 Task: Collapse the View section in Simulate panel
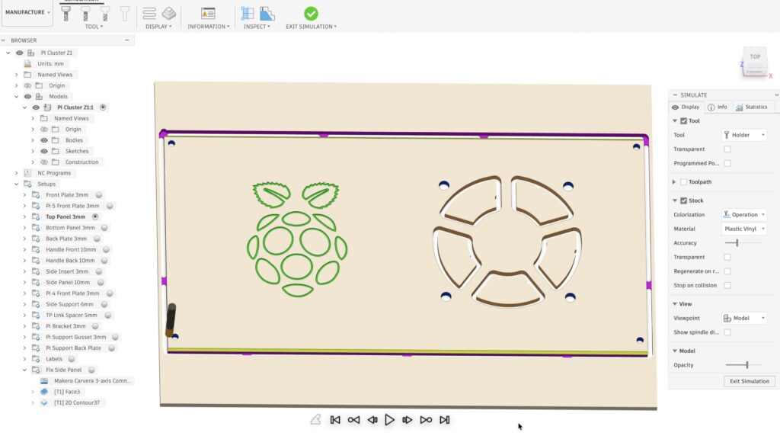coord(675,304)
